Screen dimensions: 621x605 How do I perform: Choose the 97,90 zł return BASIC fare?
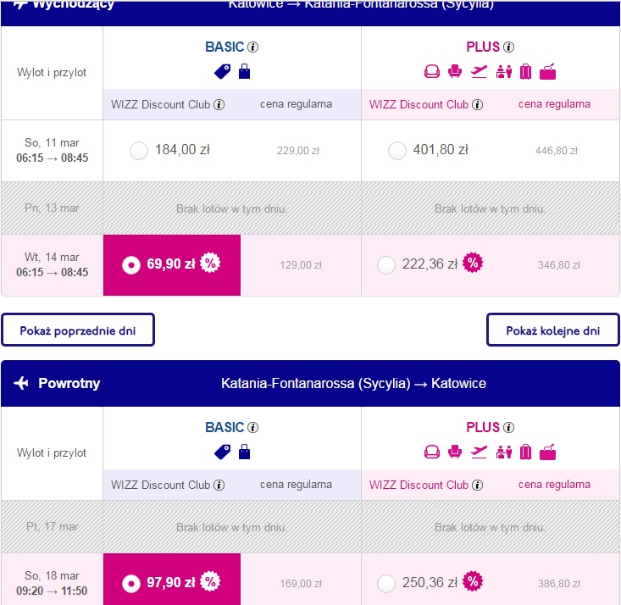point(131,583)
